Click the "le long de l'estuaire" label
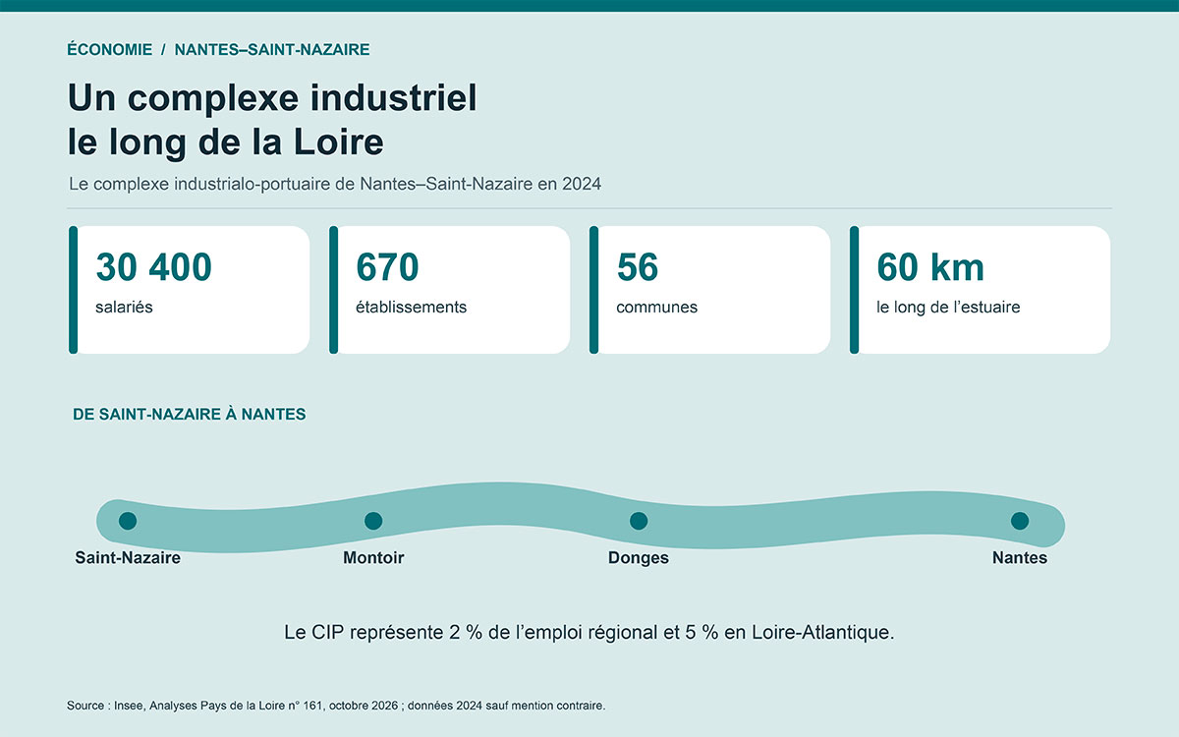This screenshot has width=1179, height=737. tap(948, 307)
